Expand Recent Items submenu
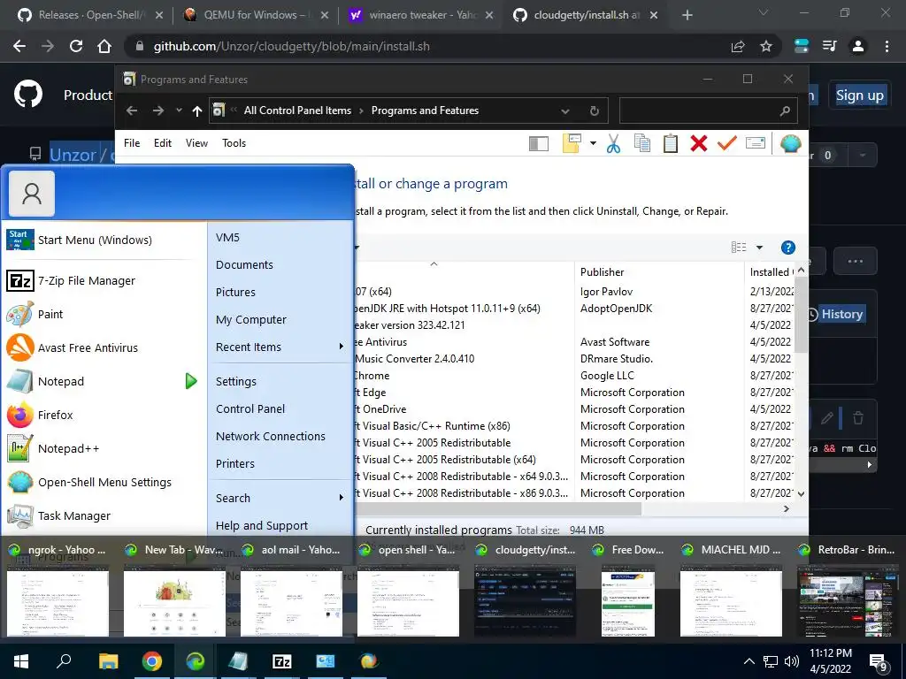 tap(341, 347)
